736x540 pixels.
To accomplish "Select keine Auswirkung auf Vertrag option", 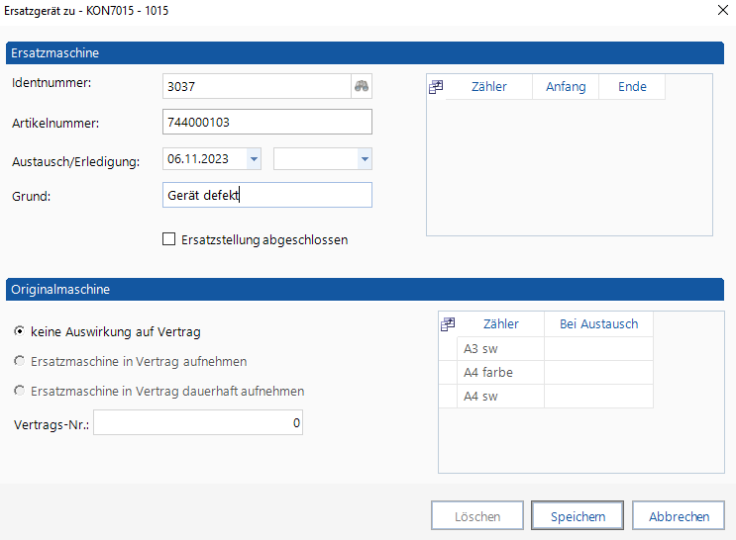I will point(19,332).
